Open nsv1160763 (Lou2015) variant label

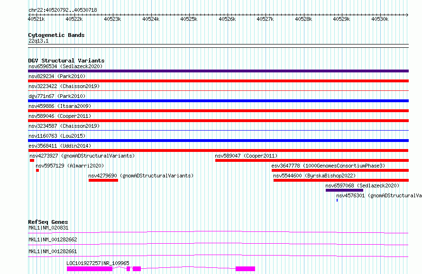pyautogui.click(x=57, y=136)
